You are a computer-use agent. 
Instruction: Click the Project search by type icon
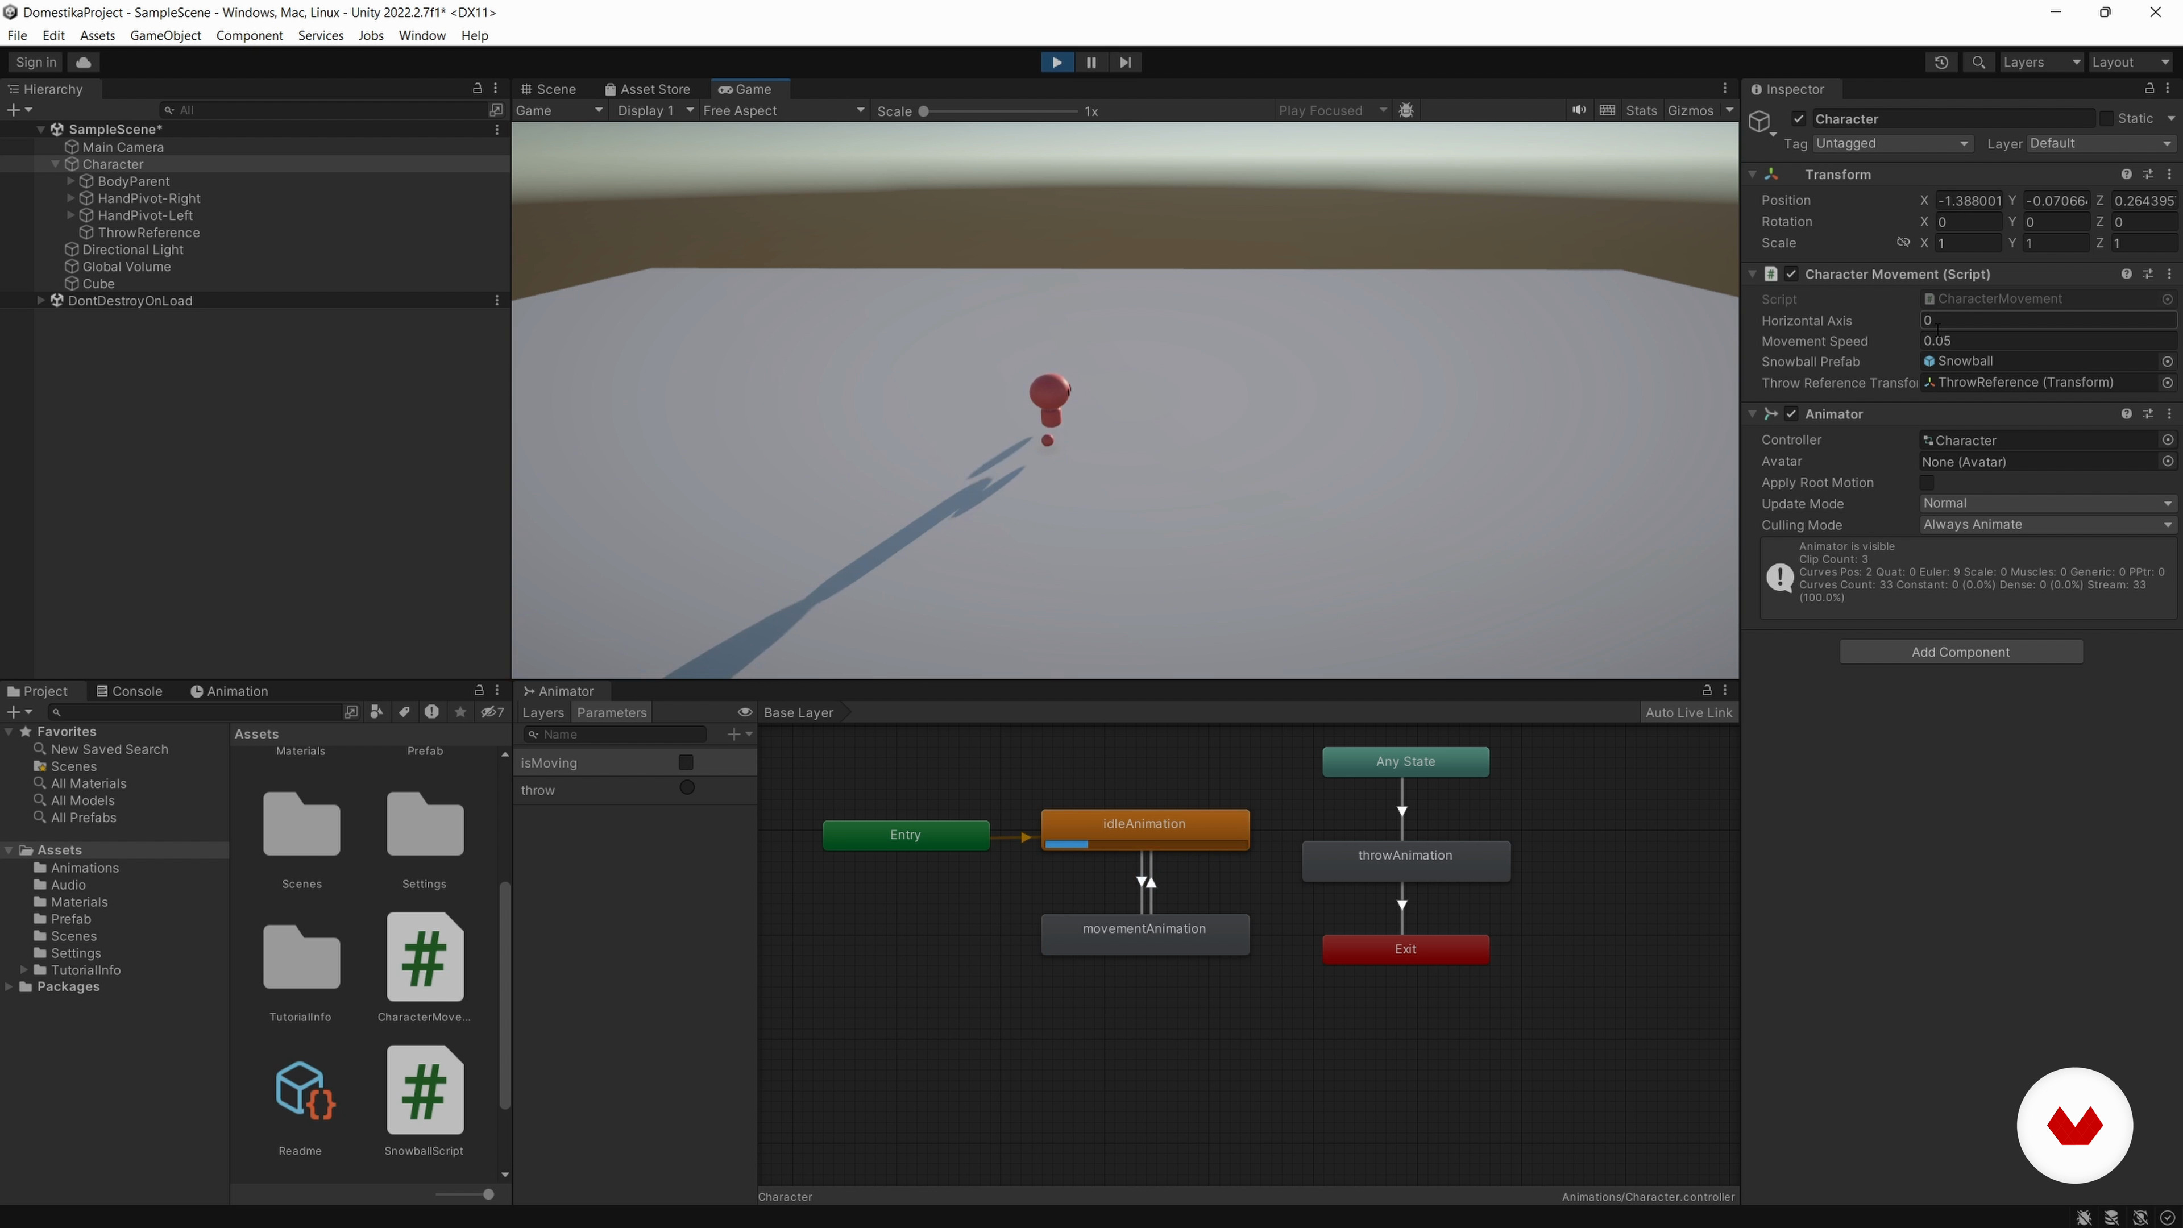coord(377,712)
